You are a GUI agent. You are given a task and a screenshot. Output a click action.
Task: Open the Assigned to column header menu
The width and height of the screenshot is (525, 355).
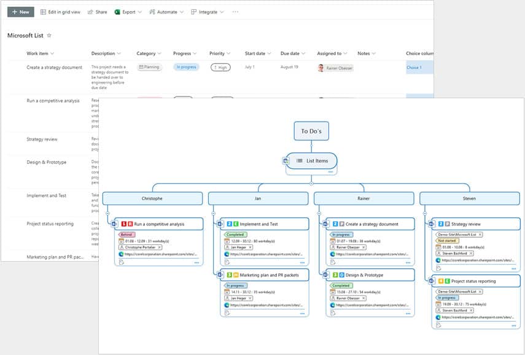point(332,53)
